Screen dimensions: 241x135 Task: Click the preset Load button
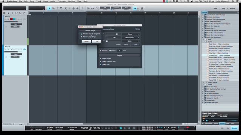click(135, 45)
